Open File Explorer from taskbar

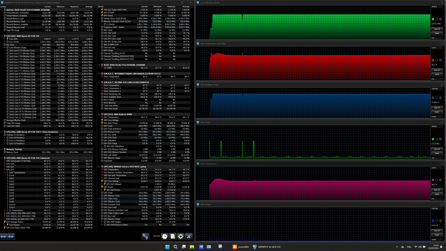point(192,247)
